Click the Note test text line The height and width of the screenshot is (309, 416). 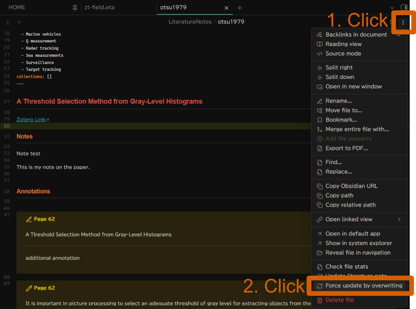click(x=28, y=154)
